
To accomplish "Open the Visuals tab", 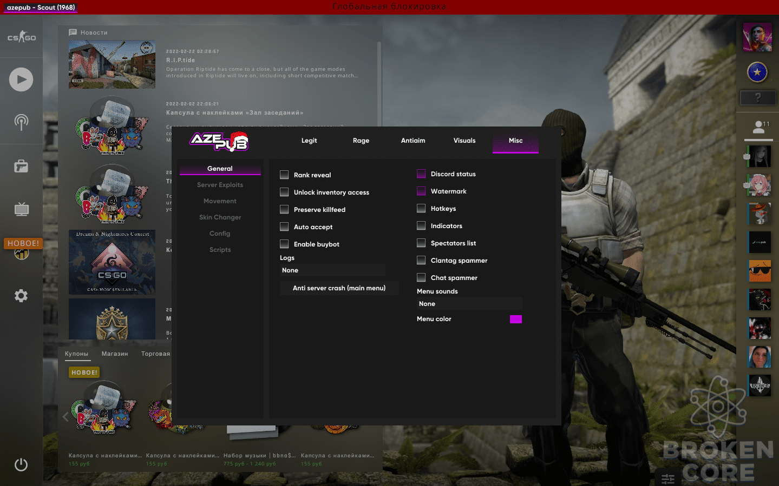I will coord(464,141).
